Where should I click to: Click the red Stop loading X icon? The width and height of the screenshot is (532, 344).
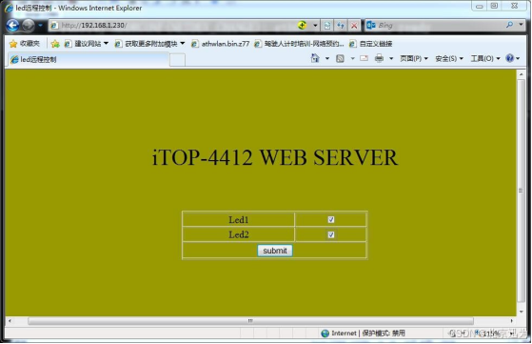[x=354, y=26]
